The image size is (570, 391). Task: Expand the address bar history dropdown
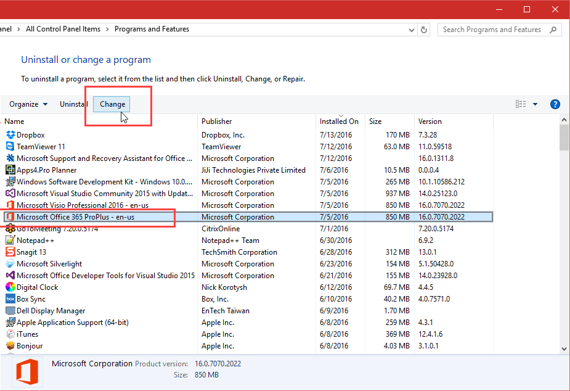pos(412,30)
